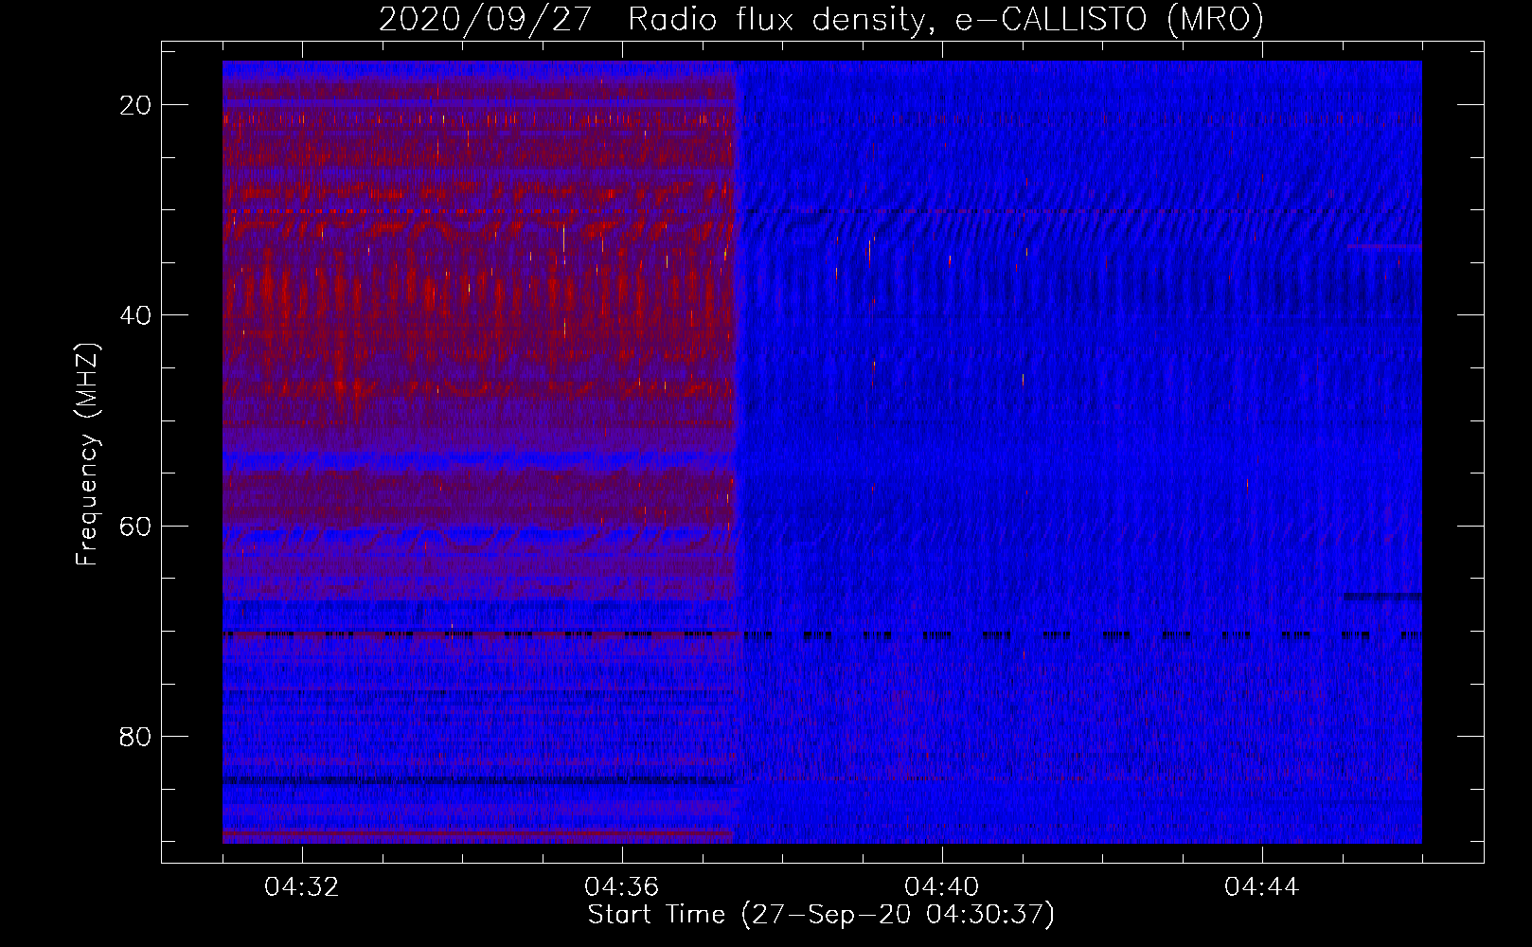Click the 'Frequency (MHZ)' axis label

(86, 455)
